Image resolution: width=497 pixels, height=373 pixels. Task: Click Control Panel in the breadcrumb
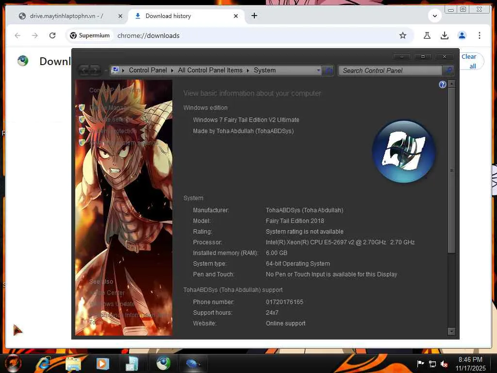(x=148, y=70)
